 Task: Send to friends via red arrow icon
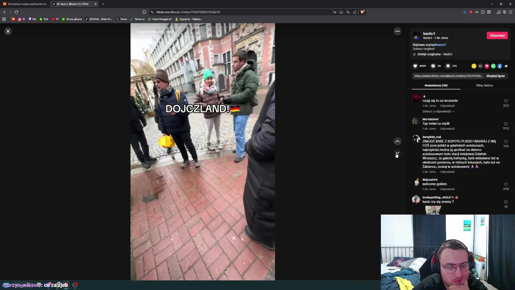coord(487,66)
